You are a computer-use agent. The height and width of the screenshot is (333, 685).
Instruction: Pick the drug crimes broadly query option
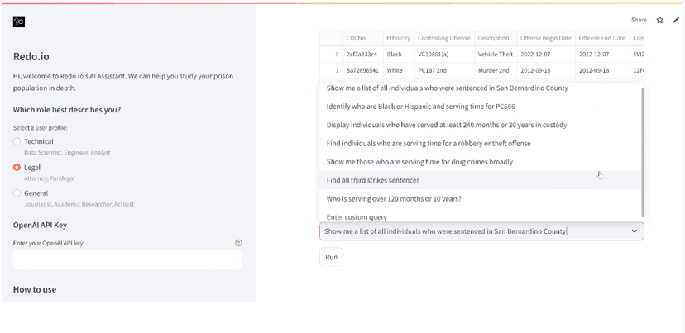pyautogui.click(x=419, y=162)
